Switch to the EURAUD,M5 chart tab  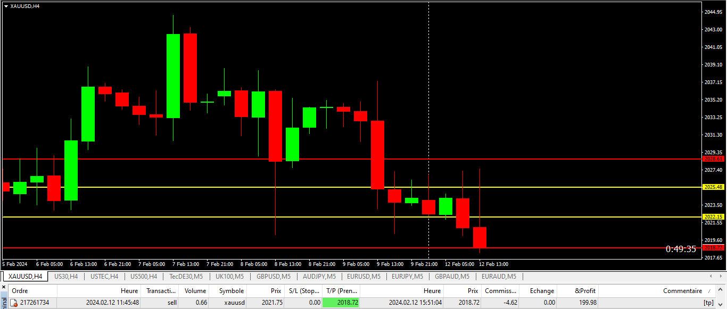(x=499, y=277)
